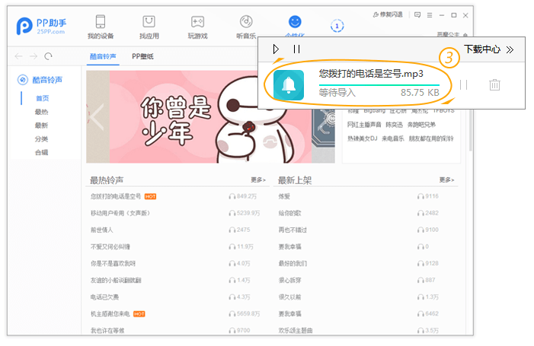Select ringtone 我也许在等候
The height and width of the screenshot is (346, 534).
(107, 330)
